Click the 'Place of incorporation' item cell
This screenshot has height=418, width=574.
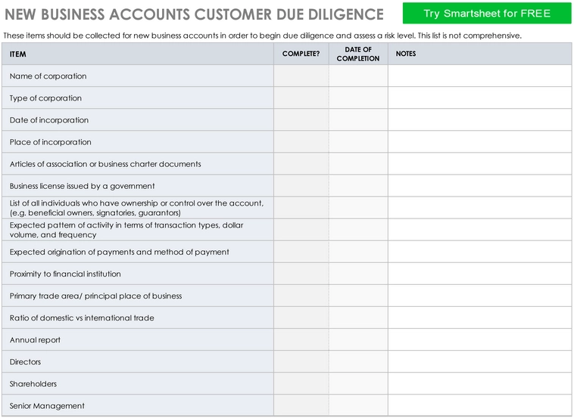138,142
